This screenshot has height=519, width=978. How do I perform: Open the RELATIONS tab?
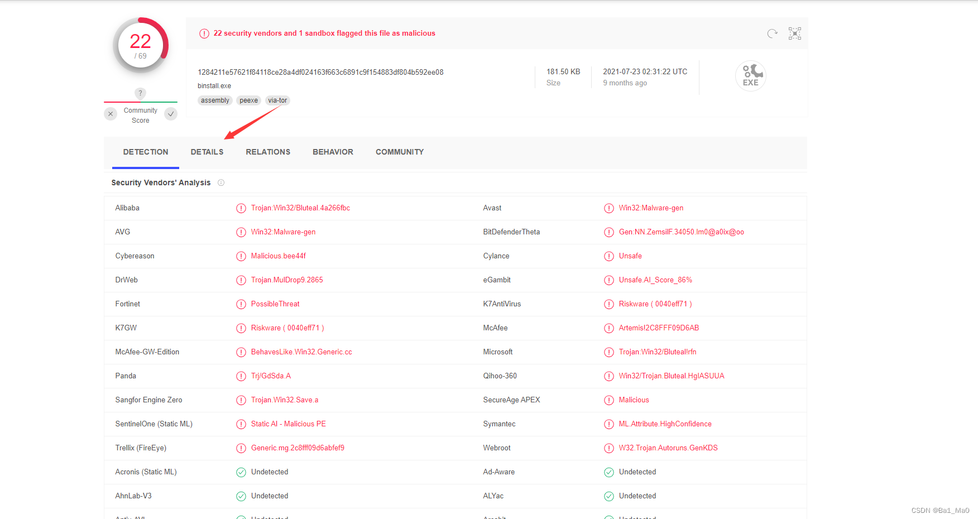268,152
